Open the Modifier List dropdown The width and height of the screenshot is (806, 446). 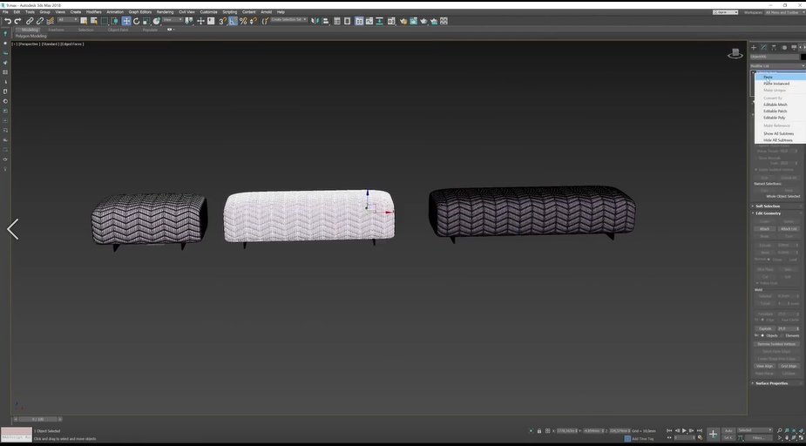click(777, 66)
